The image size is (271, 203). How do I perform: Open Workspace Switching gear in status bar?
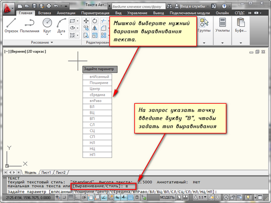(x=226, y=197)
